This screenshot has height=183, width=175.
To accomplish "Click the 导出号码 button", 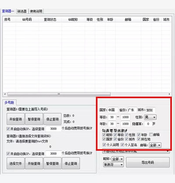I will point(148,162).
